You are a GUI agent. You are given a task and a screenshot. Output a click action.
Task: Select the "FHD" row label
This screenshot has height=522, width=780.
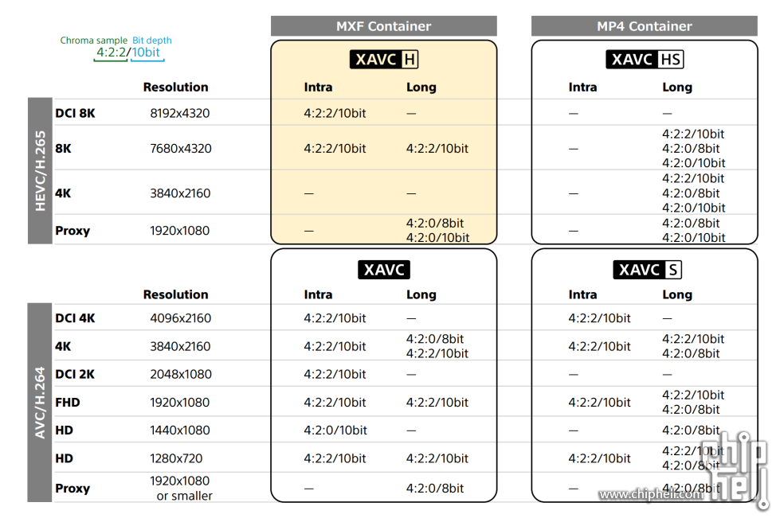click(x=68, y=403)
